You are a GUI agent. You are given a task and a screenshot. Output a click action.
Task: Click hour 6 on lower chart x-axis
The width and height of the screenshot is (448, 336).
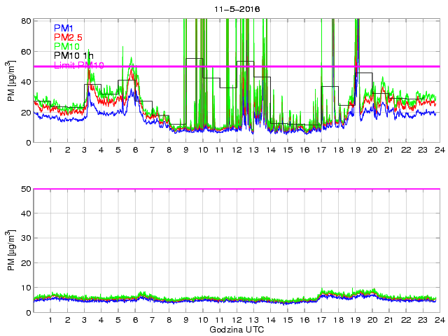(135, 321)
